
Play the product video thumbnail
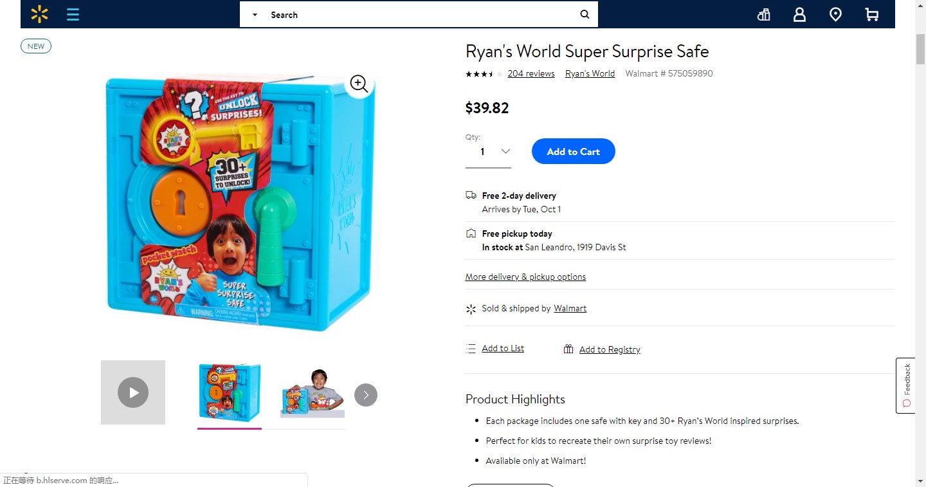[x=133, y=392]
